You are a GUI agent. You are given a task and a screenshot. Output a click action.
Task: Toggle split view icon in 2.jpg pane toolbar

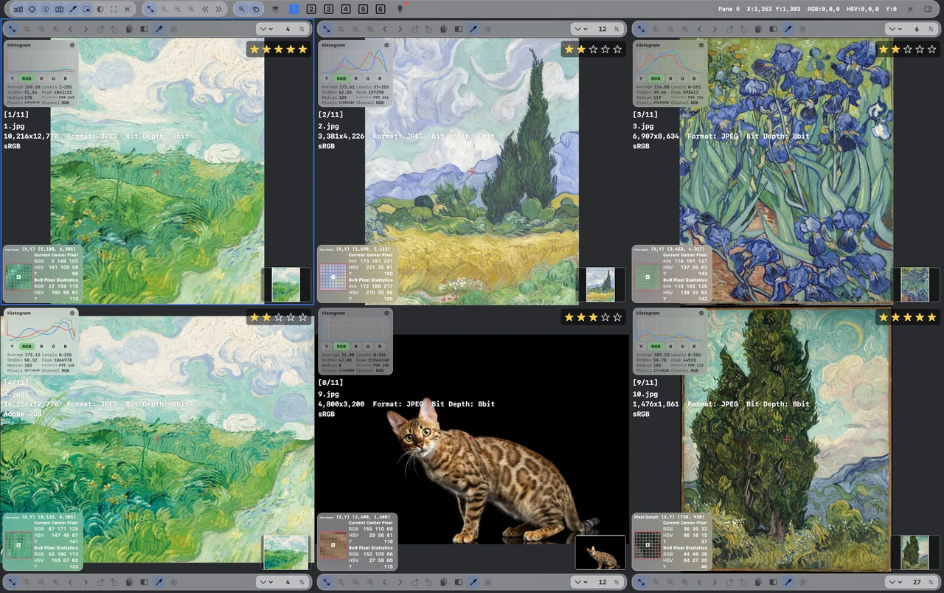pyautogui.click(x=459, y=29)
